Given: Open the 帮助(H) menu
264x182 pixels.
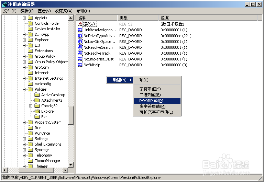Looking at the screenshot, I should [83, 11].
